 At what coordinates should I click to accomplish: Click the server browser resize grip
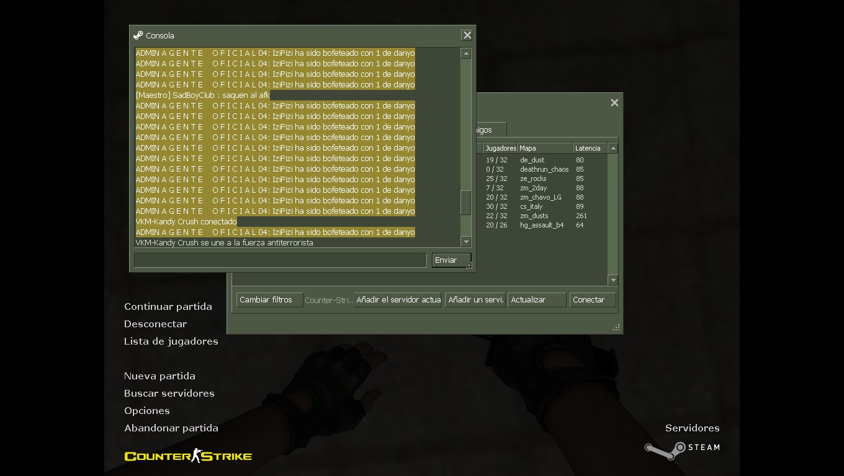617,328
